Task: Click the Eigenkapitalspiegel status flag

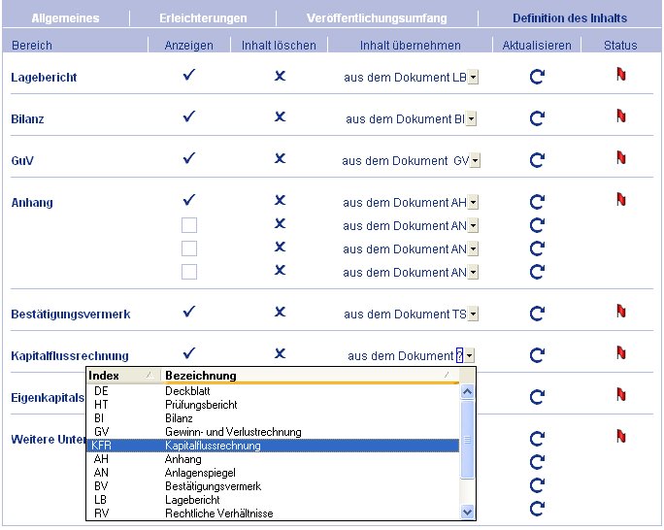Action: (x=621, y=394)
